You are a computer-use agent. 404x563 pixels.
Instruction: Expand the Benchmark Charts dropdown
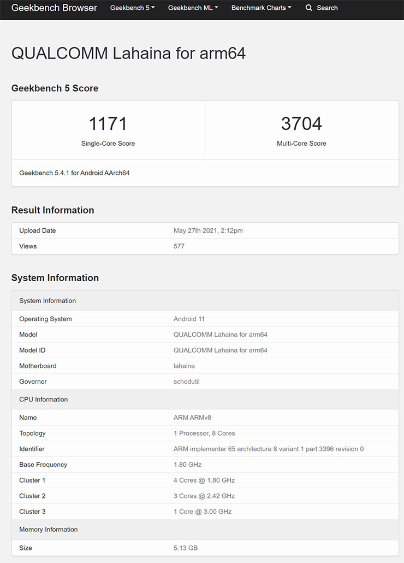(x=260, y=8)
